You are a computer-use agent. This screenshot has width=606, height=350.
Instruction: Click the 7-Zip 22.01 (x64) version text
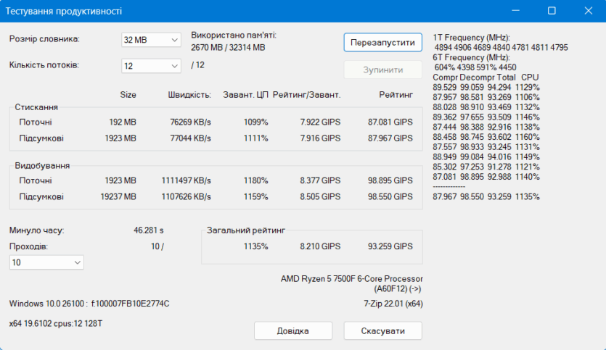(x=393, y=304)
